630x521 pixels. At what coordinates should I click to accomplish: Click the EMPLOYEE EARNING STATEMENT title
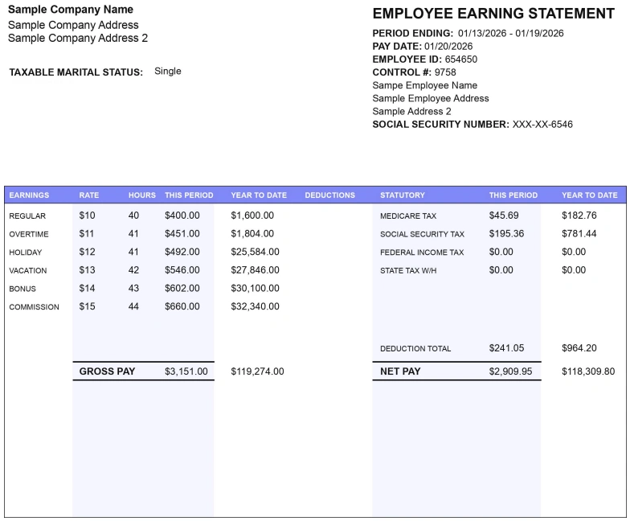coord(493,14)
